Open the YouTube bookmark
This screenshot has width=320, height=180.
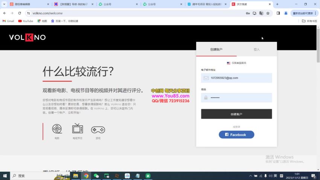pyautogui.click(x=26, y=21)
